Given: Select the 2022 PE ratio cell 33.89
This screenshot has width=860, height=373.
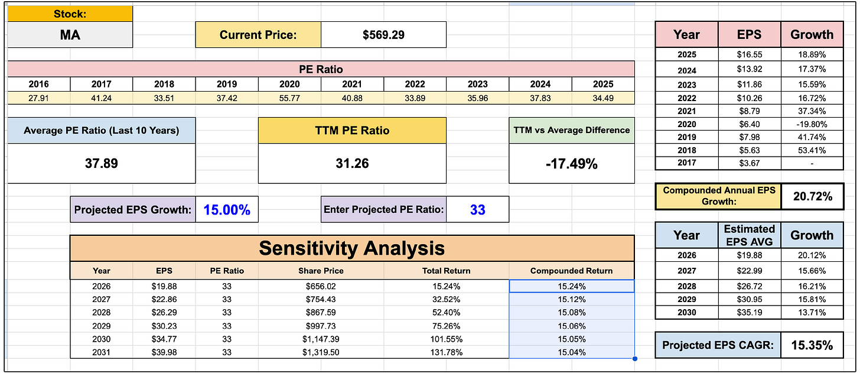Looking at the screenshot, I should click(415, 98).
